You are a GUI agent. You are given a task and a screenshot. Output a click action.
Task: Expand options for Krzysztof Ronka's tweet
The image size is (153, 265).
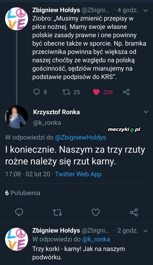click(x=146, y=112)
